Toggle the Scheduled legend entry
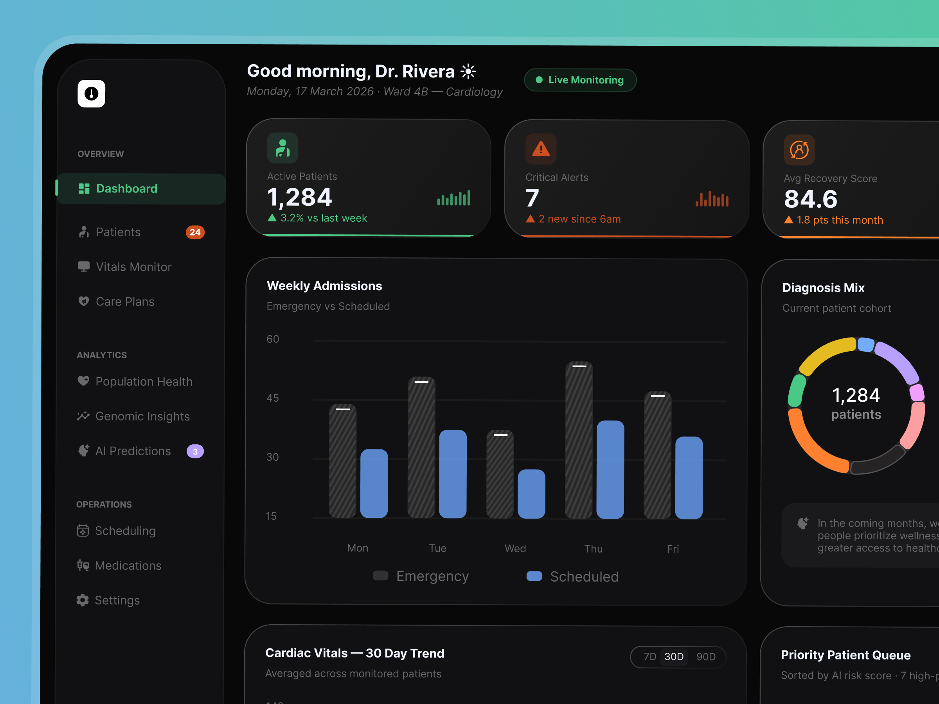This screenshot has width=939, height=704. pos(573,576)
